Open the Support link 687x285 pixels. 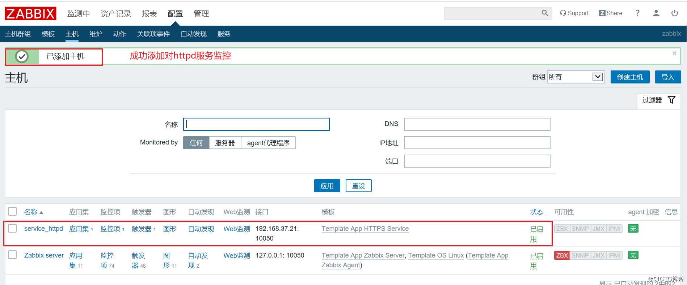pos(574,13)
